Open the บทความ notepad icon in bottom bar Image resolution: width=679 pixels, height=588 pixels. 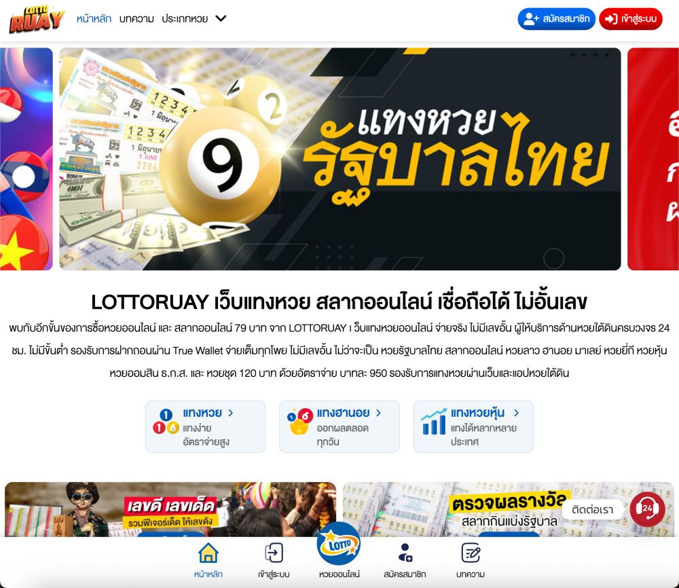point(471,553)
